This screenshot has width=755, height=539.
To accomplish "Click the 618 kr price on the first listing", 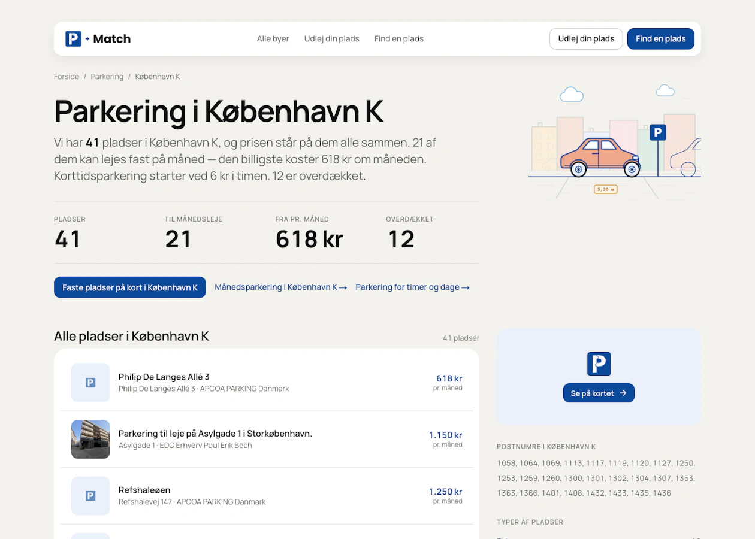I will click(449, 378).
